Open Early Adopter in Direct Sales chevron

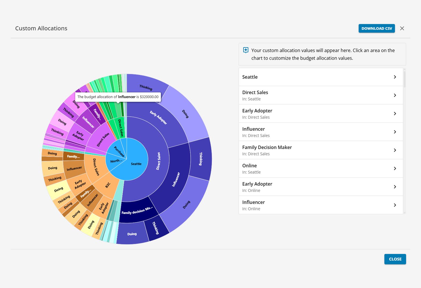pyautogui.click(x=395, y=114)
